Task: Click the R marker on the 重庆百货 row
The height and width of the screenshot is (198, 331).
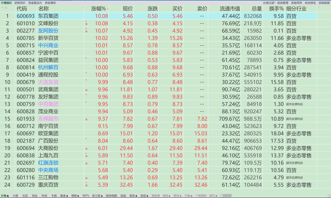Action: coord(86,185)
